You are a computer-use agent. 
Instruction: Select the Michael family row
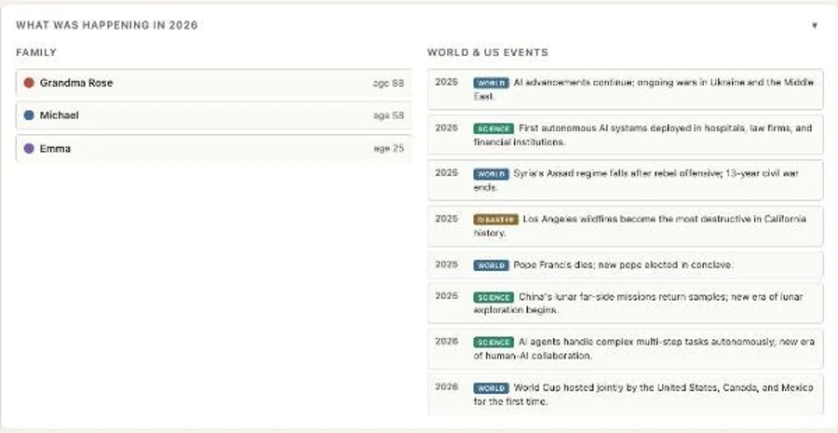(x=214, y=115)
